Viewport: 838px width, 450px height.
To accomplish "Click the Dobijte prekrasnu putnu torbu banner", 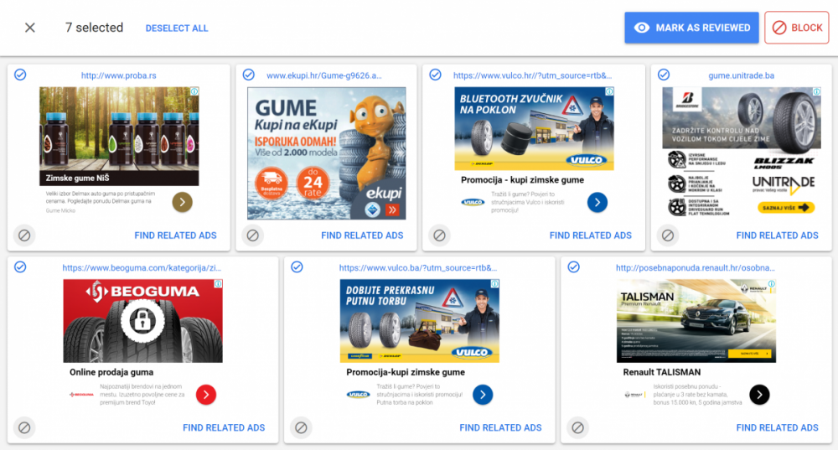I will coord(420,321).
